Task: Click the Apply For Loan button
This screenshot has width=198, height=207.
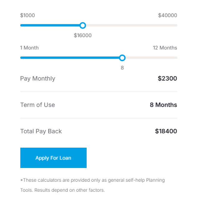Action: point(53,158)
